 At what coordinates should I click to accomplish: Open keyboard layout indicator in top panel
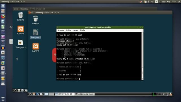pyautogui.click(x=156, y=2)
